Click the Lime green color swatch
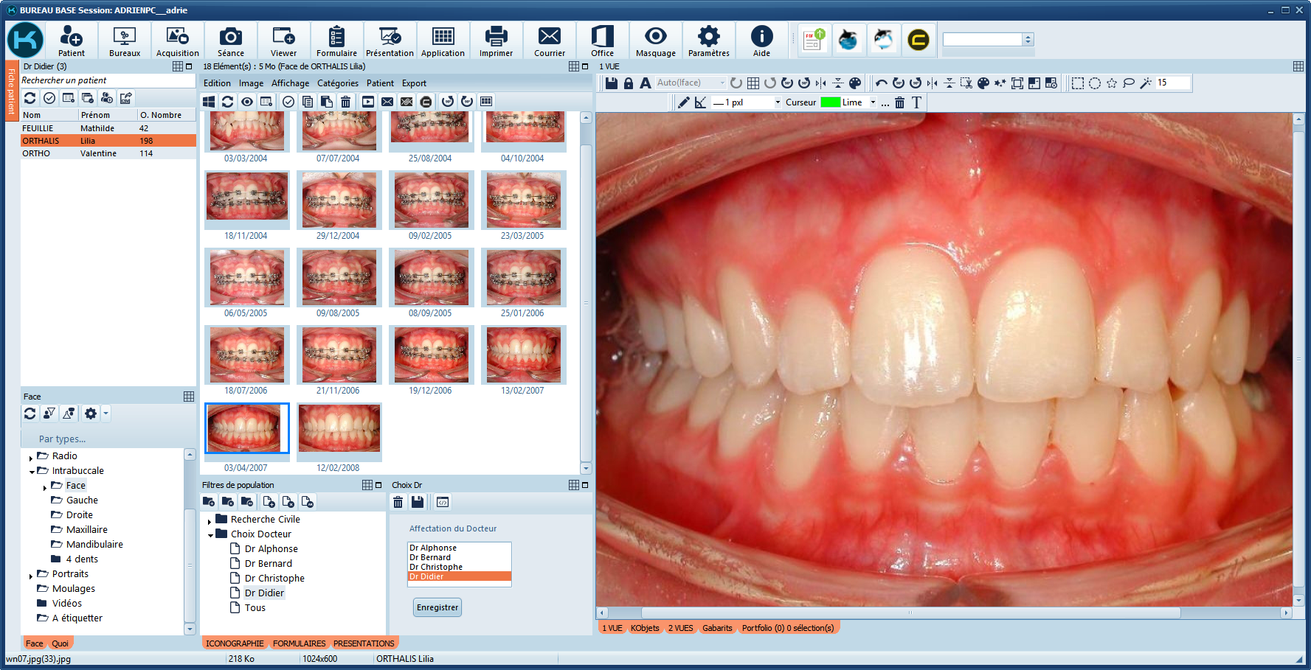The image size is (1311, 670). pos(830,102)
